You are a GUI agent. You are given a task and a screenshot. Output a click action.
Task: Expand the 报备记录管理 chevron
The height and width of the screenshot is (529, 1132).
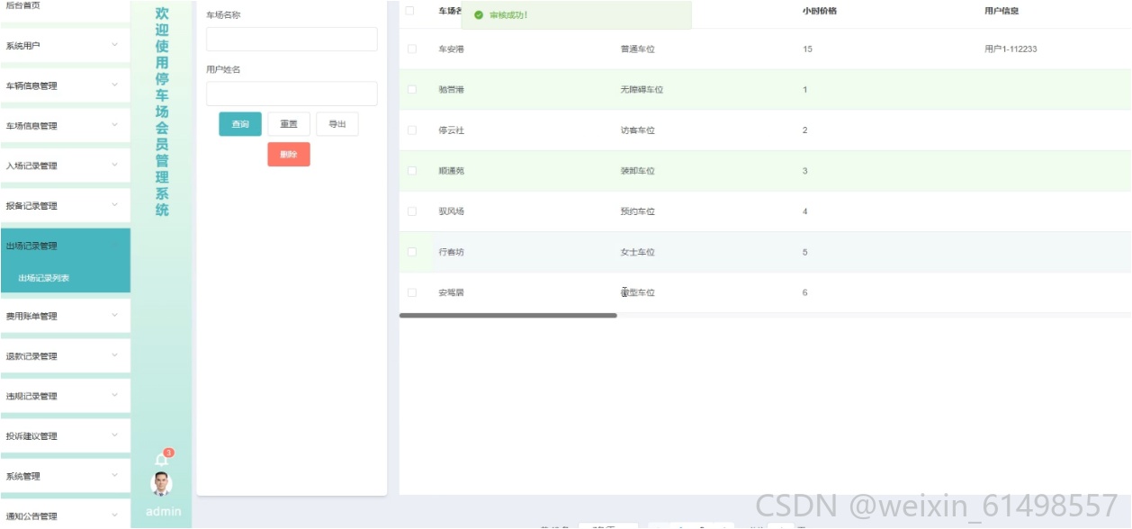coord(114,205)
